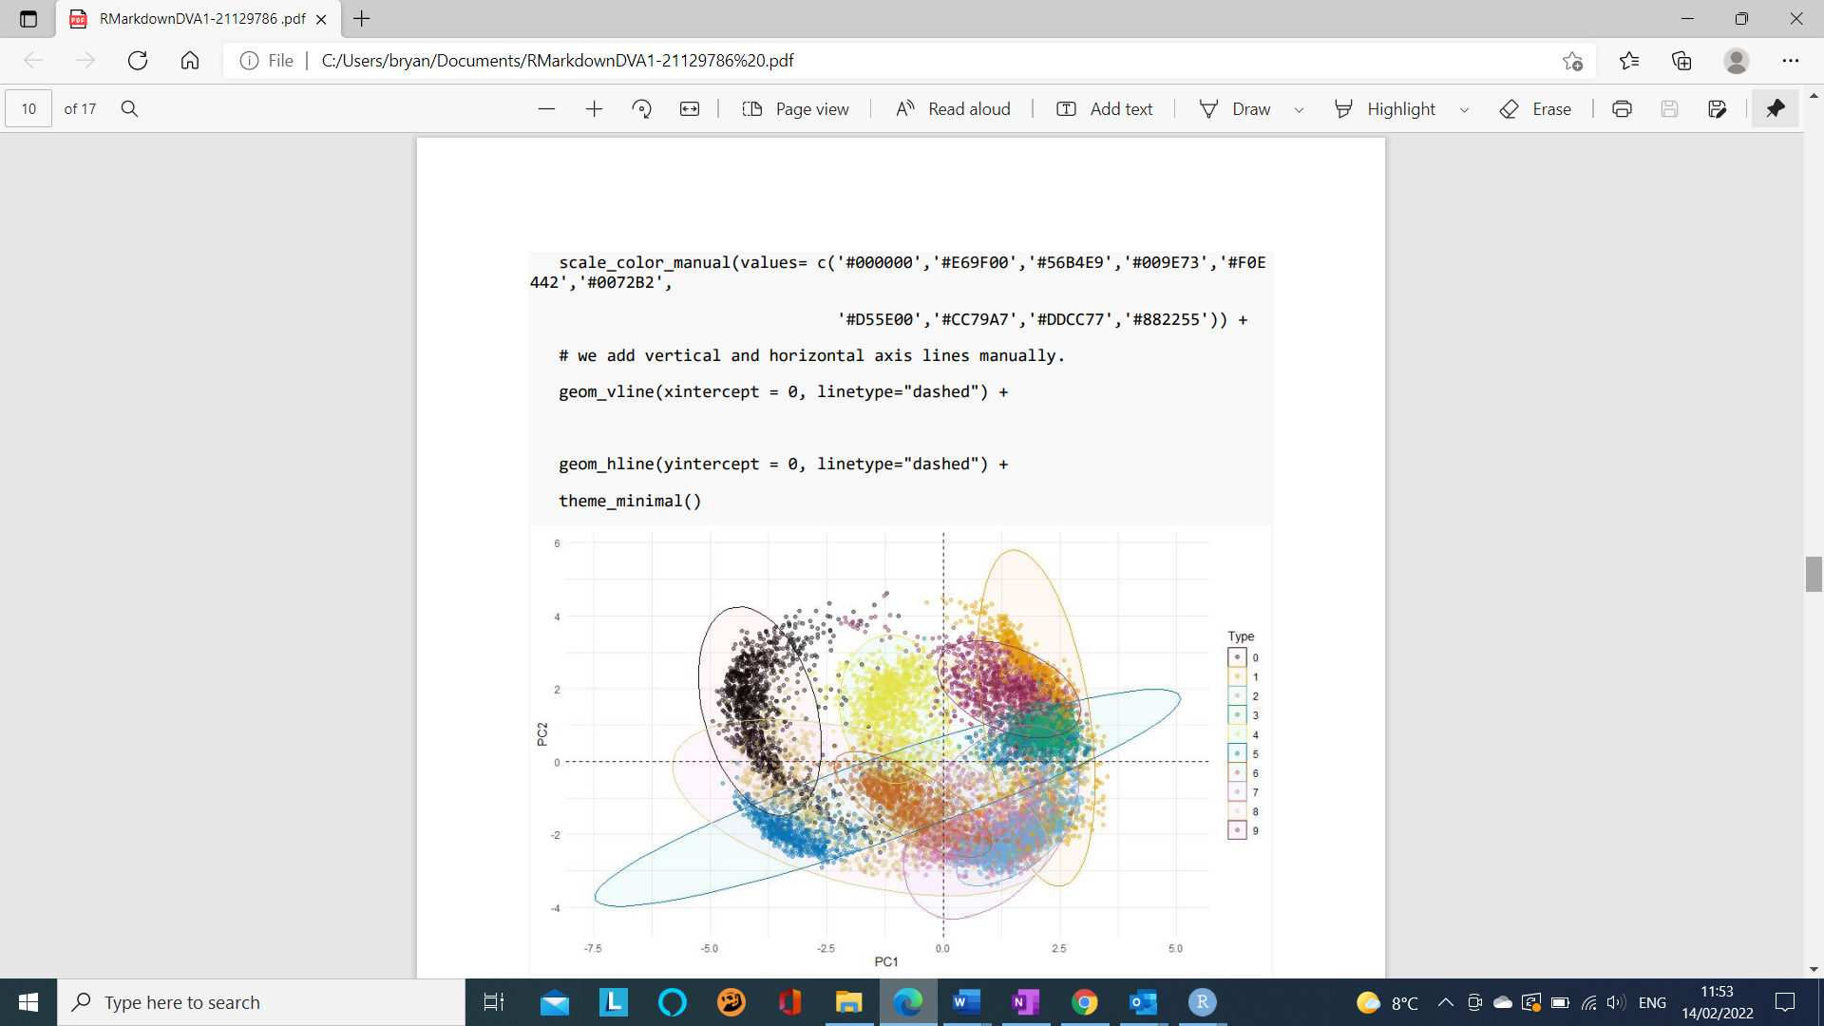
Task: Open the tab actions menu
Action: pos(28,19)
